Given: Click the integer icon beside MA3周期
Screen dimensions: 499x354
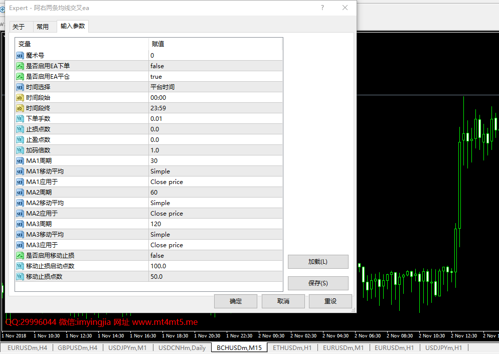Looking at the screenshot, I should pos(20,224).
